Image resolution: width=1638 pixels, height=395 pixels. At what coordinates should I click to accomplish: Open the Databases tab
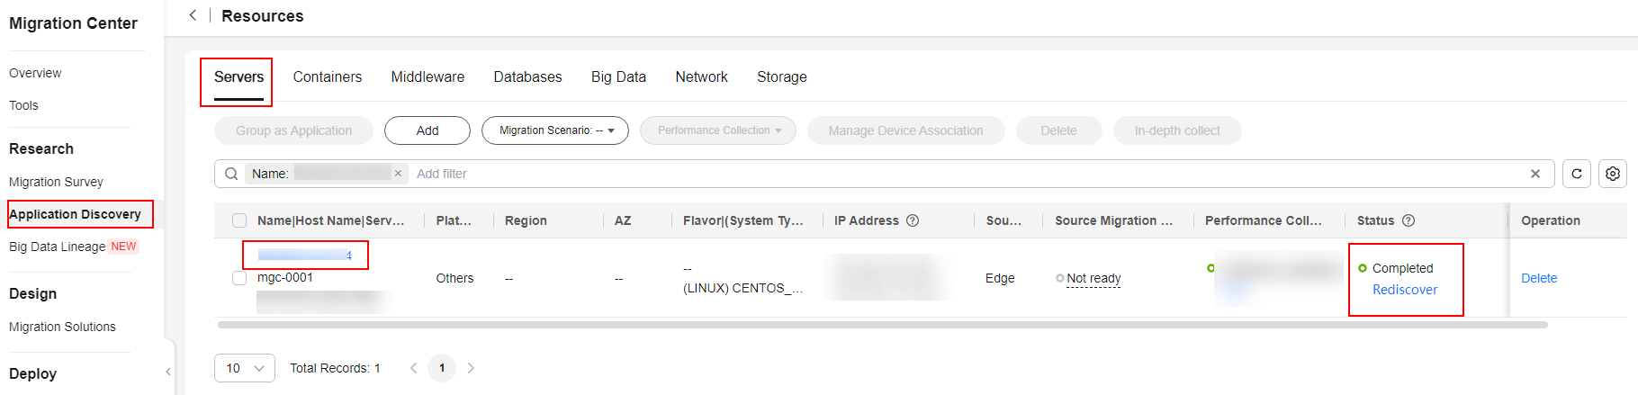tap(527, 77)
